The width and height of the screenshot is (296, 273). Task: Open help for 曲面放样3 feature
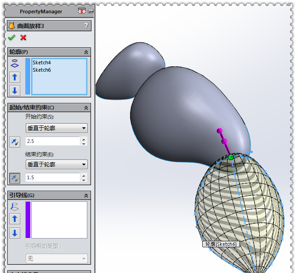(86, 26)
